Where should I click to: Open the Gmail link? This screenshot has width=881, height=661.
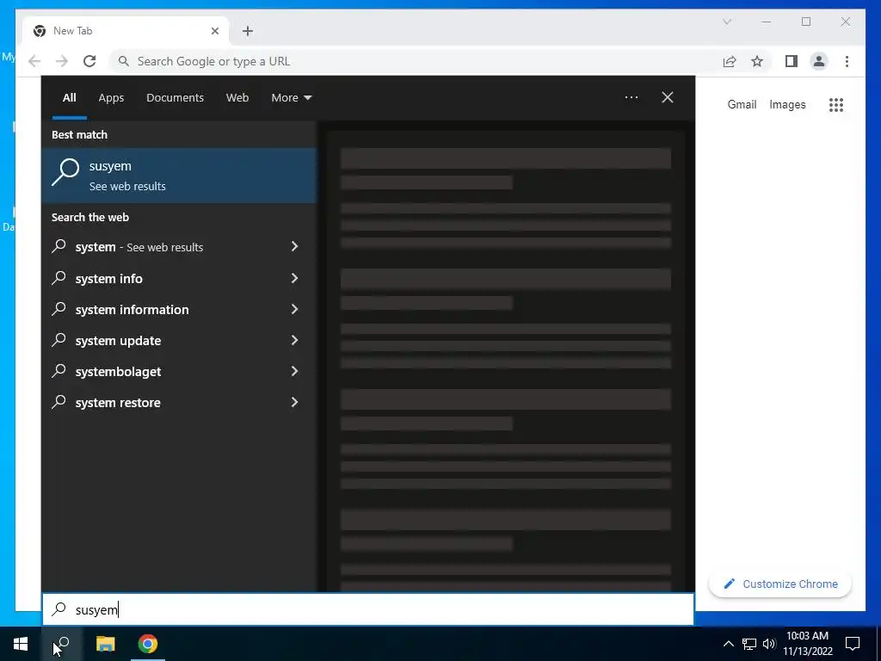(x=742, y=104)
